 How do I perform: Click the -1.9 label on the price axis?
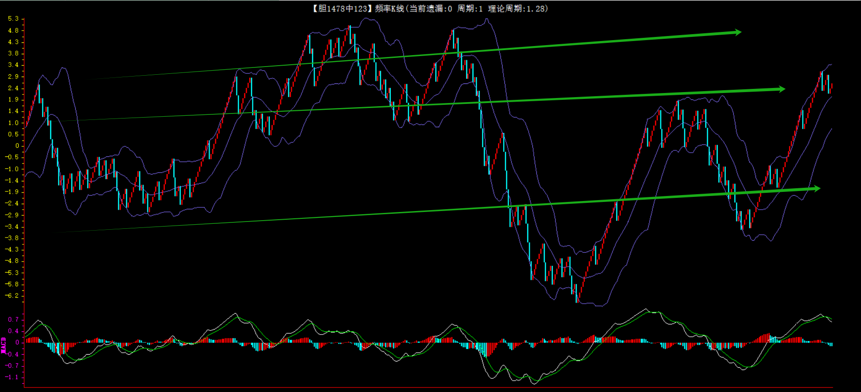coord(12,192)
